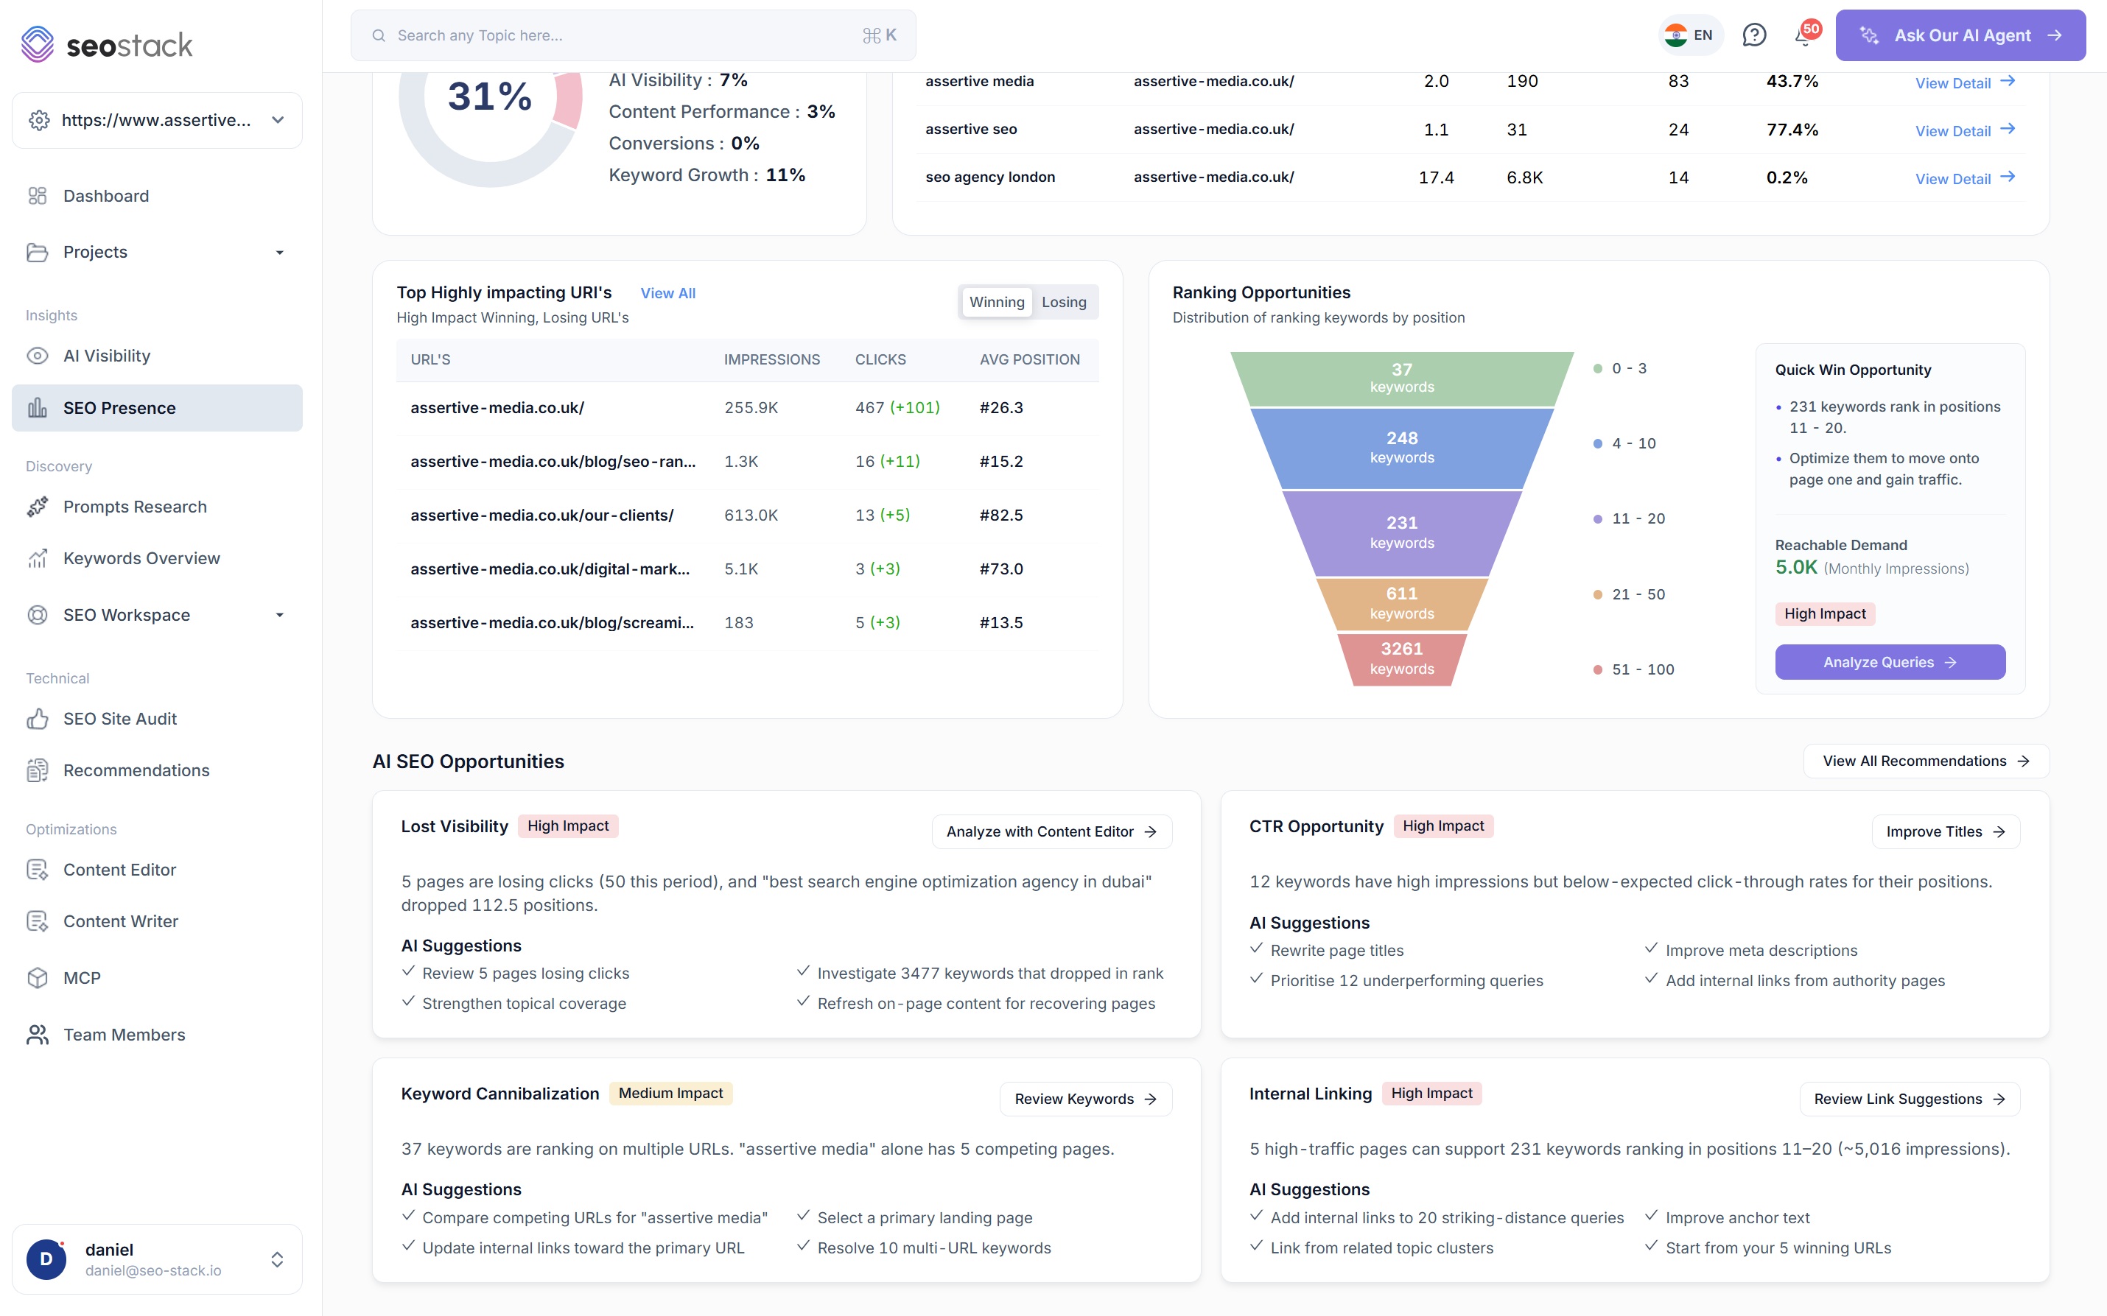Click Review Keywords button
The width and height of the screenshot is (2107, 1316).
(1086, 1099)
